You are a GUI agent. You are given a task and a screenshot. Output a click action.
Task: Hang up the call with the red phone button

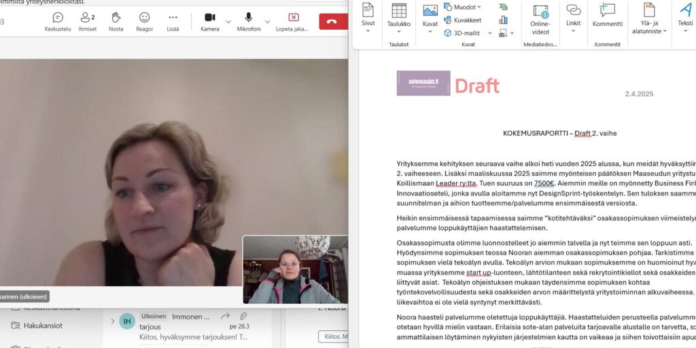[333, 21]
